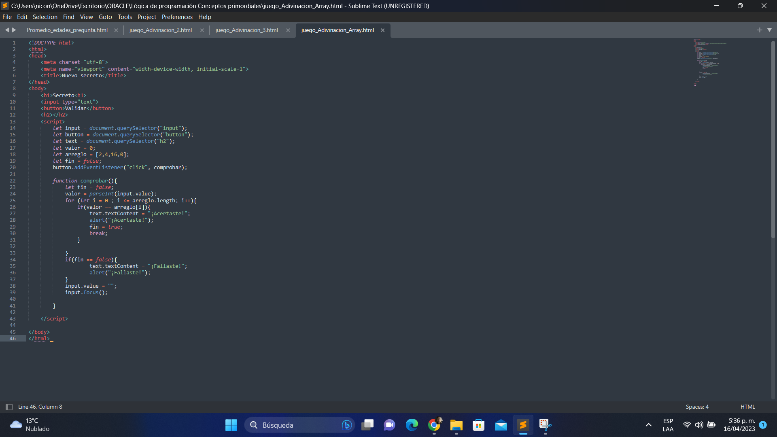The width and height of the screenshot is (777, 437).
Task: Switch ESP LAA keyboard language
Action: pyautogui.click(x=668, y=425)
